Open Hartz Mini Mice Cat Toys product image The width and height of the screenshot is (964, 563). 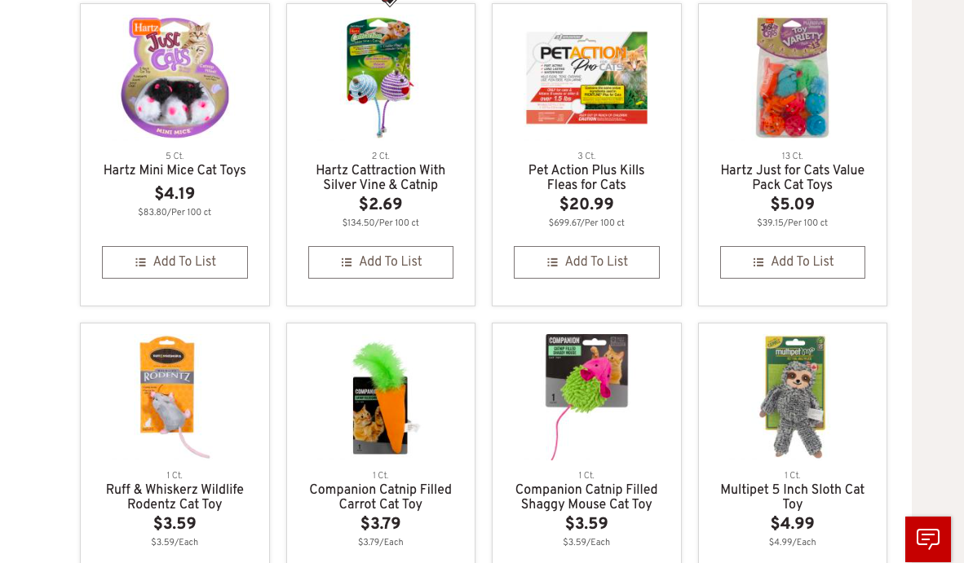coord(175,77)
